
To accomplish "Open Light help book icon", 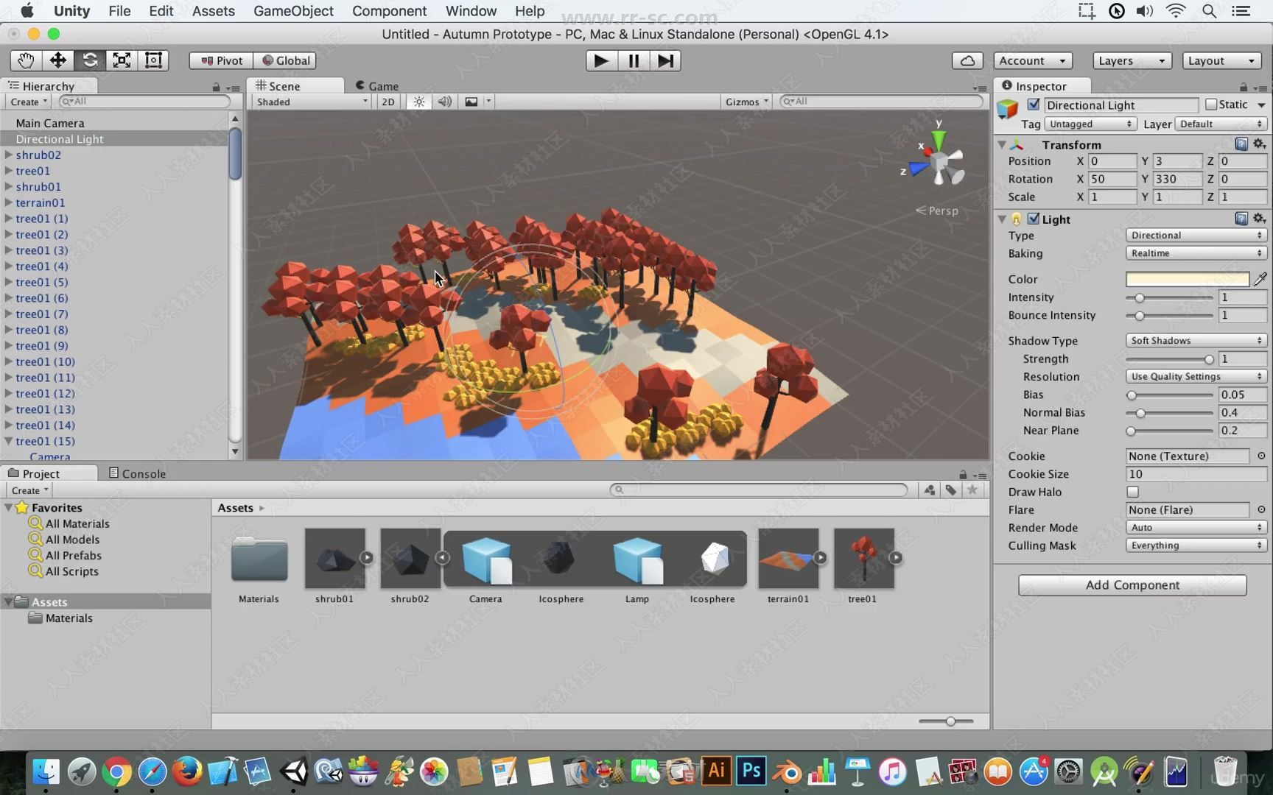I will pos(1241,219).
